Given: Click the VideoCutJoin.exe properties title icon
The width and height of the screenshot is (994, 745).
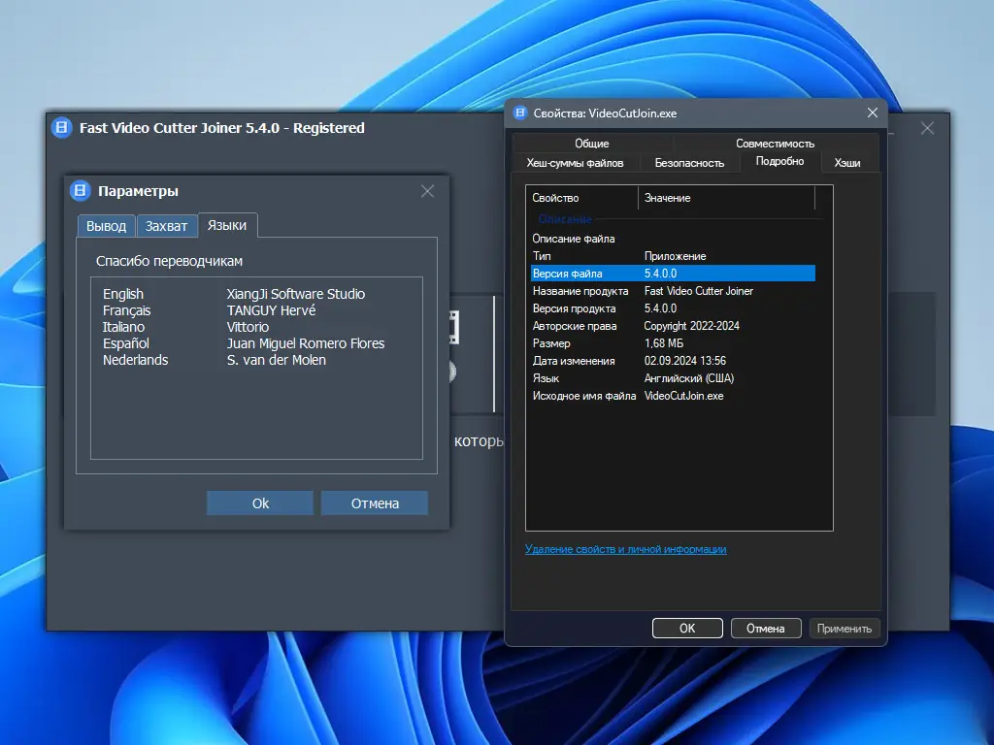Looking at the screenshot, I should tap(520, 113).
